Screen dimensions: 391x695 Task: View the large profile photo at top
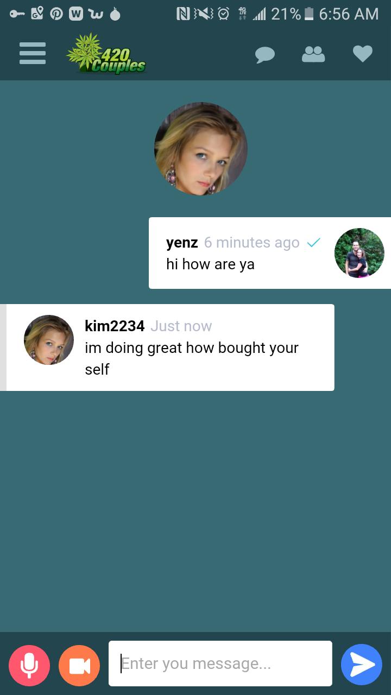201,149
